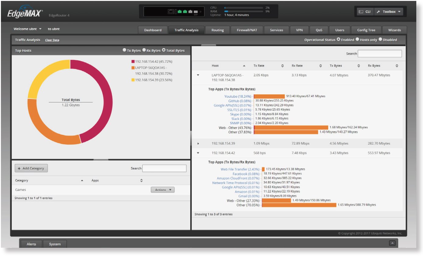Click the Clear Data link
Screen dimensions: 423x256
[52, 40]
